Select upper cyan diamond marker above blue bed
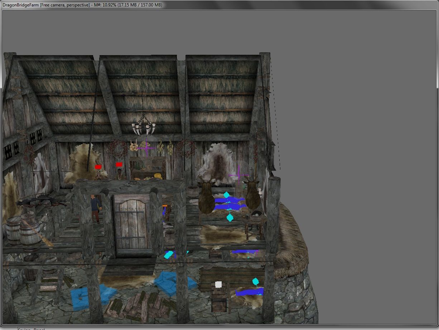 [x=226, y=195]
